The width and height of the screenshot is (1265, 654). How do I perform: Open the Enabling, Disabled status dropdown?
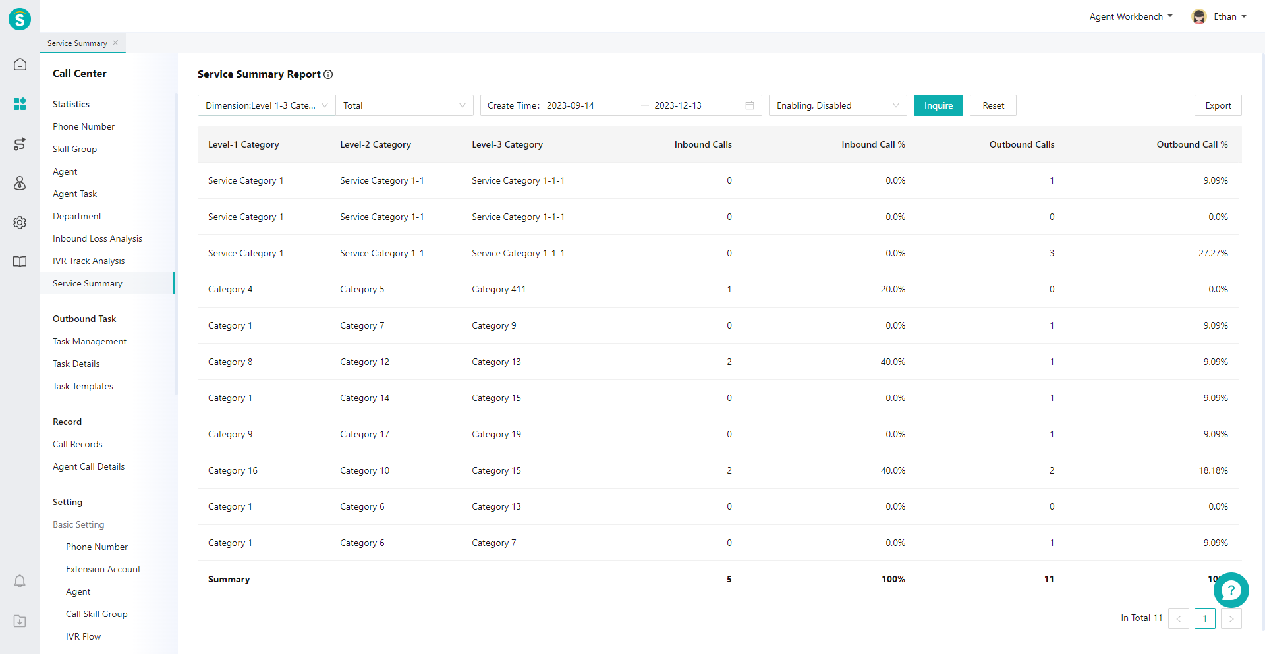[x=837, y=105]
